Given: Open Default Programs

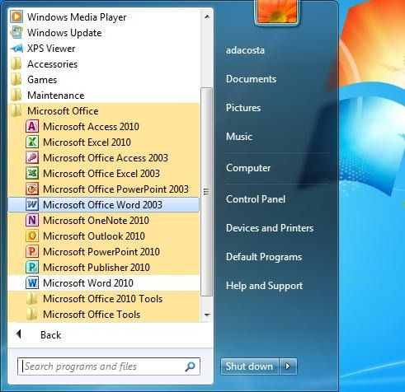Looking at the screenshot, I should coord(264,257).
